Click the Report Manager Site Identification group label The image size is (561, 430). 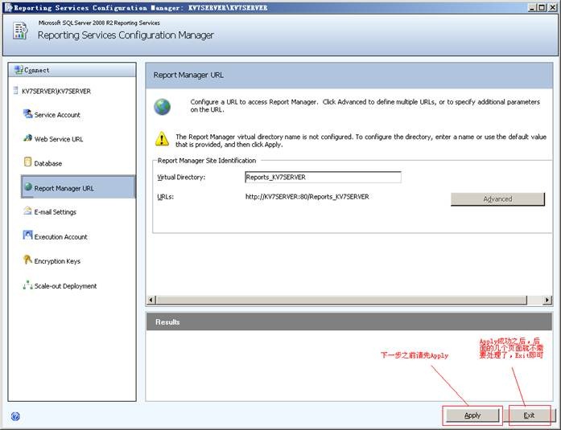coord(207,161)
